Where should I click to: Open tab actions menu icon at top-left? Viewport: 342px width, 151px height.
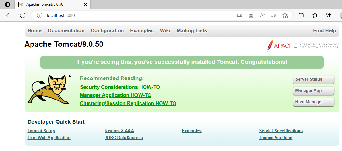[x=8, y=4]
